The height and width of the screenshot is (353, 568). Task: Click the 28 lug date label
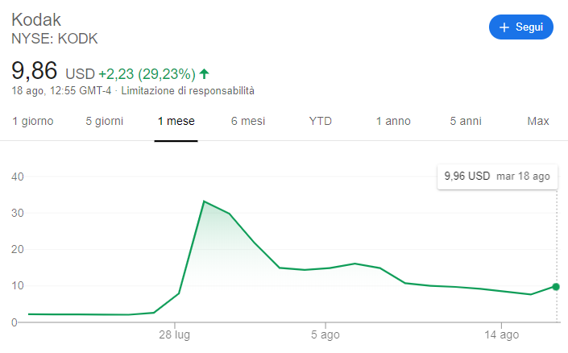coord(174,334)
